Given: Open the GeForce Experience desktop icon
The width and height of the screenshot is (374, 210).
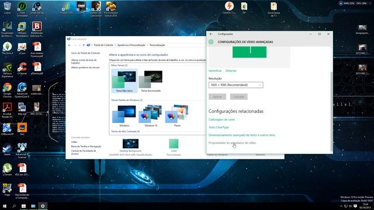Looking at the screenshot, I should click(7, 70).
